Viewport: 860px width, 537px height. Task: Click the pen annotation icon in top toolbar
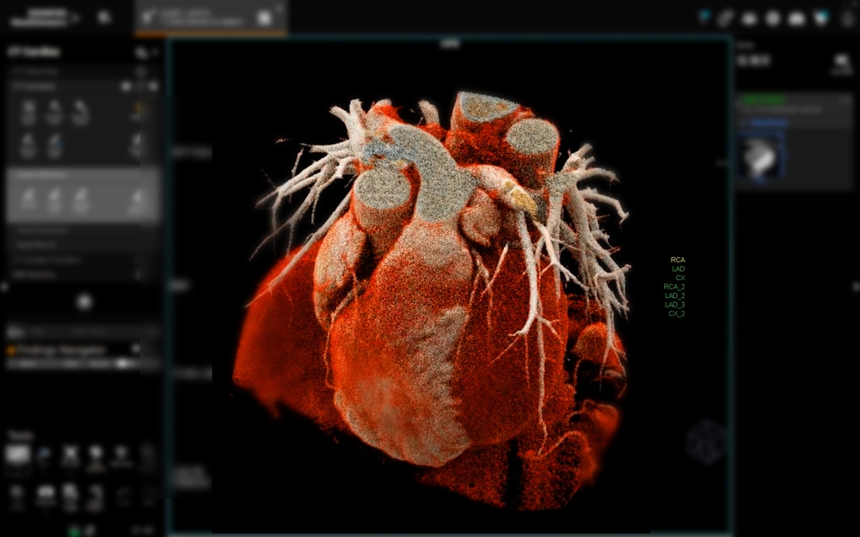(725, 19)
